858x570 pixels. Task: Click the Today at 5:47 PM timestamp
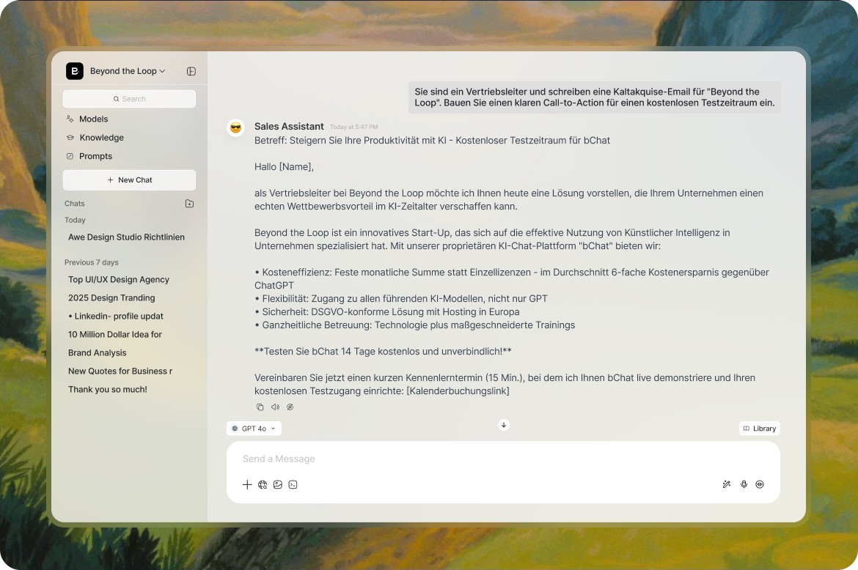353,127
